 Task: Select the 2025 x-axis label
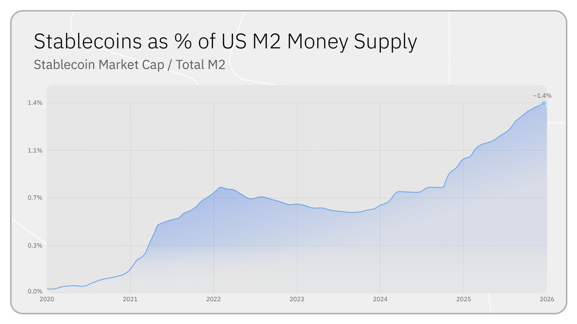click(464, 299)
